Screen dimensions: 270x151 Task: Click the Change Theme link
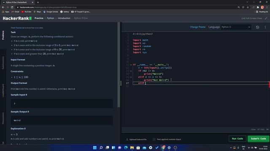[197, 27]
